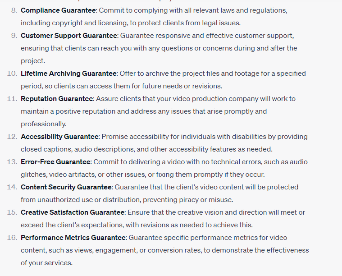Click the Performance Metrics Guarantee heading
342x276 pixels.
pos(73,237)
